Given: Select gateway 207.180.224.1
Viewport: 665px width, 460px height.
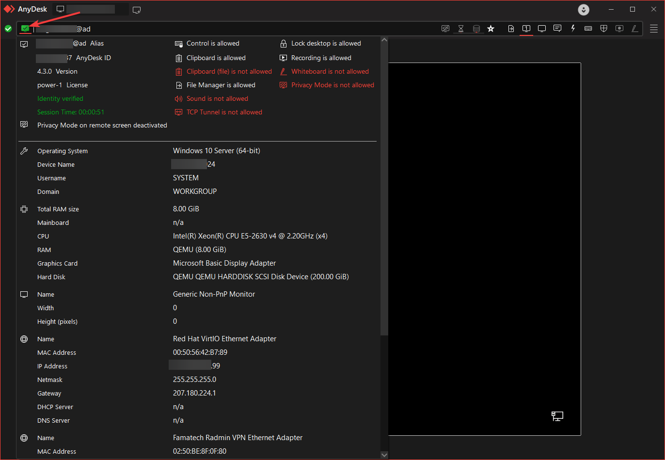Looking at the screenshot, I should pos(194,393).
